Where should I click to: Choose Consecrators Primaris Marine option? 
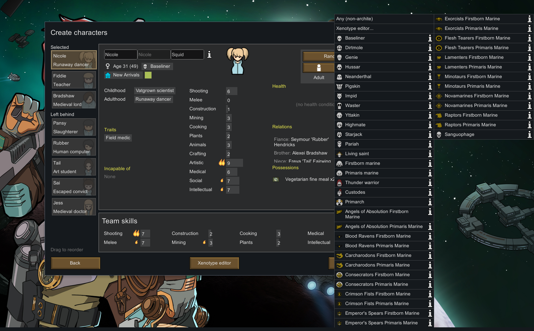click(384, 284)
